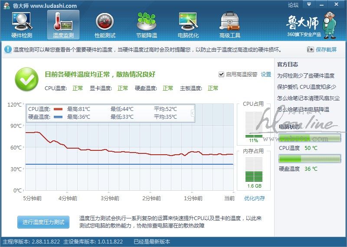Click the 硬盘温度 36 ℃ reading

pos(298,169)
